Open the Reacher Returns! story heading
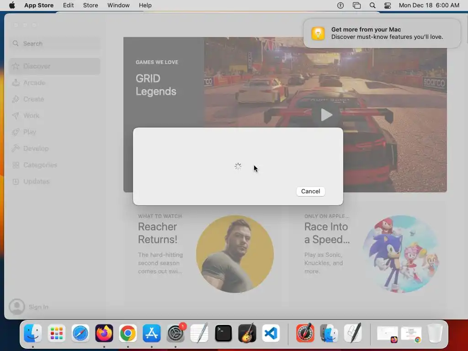 158,233
